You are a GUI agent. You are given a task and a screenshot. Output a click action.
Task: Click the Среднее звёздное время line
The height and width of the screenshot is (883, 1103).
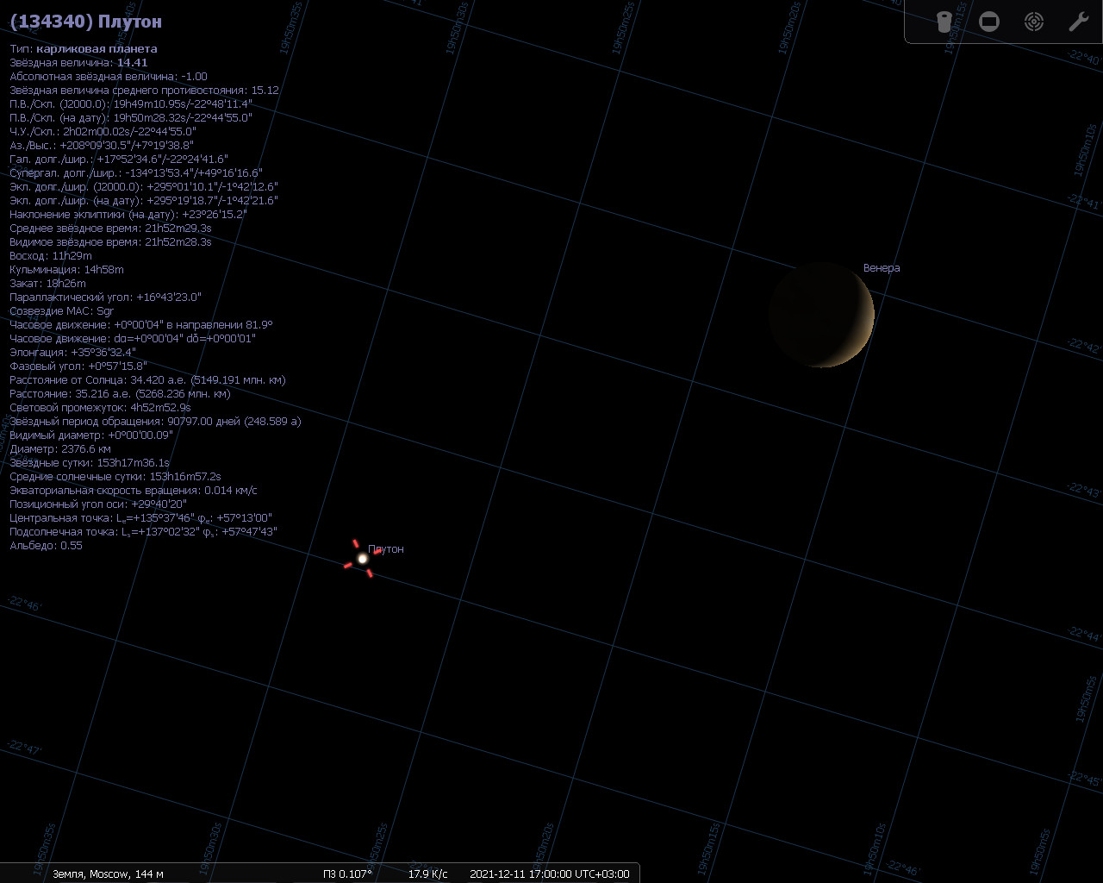pyautogui.click(x=110, y=229)
